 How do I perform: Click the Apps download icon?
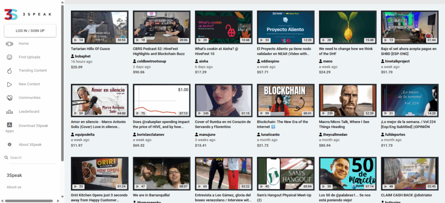tap(10, 125)
